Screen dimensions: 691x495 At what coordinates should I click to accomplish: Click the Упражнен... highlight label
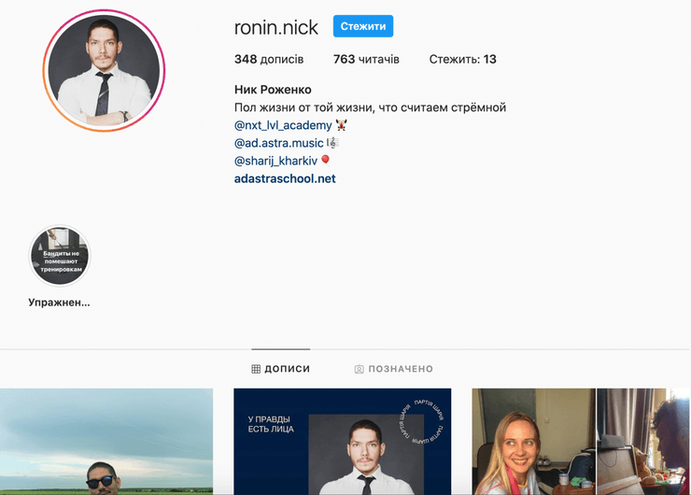pyautogui.click(x=60, y=303)
